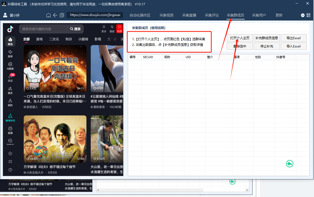
Task: Switch to the 采集评论 tab
Action: (x=212, y=15)
